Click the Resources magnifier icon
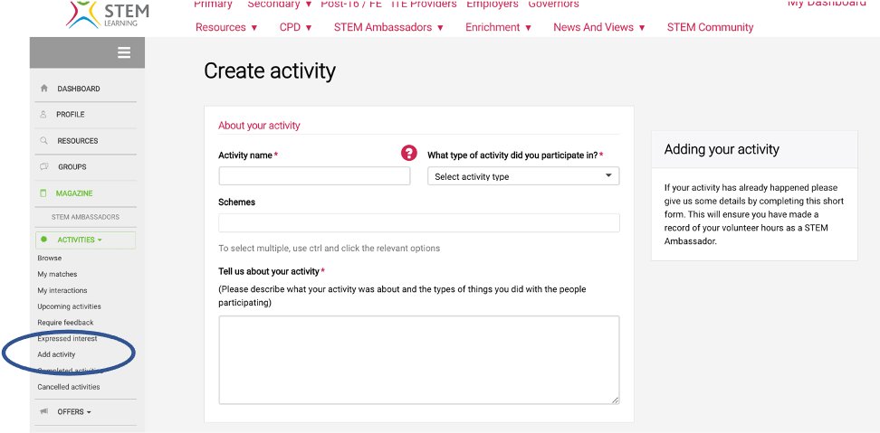 pos(44,141)
